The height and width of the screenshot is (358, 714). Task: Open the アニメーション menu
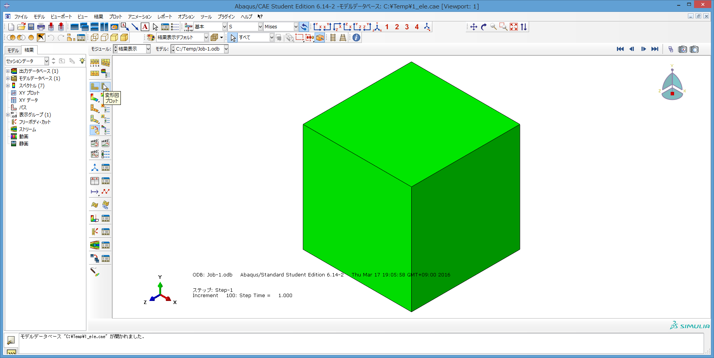click(x=140, y=16)
